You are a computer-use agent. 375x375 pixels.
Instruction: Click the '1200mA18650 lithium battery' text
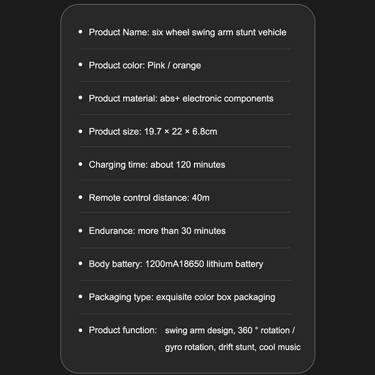coord(204,264)
